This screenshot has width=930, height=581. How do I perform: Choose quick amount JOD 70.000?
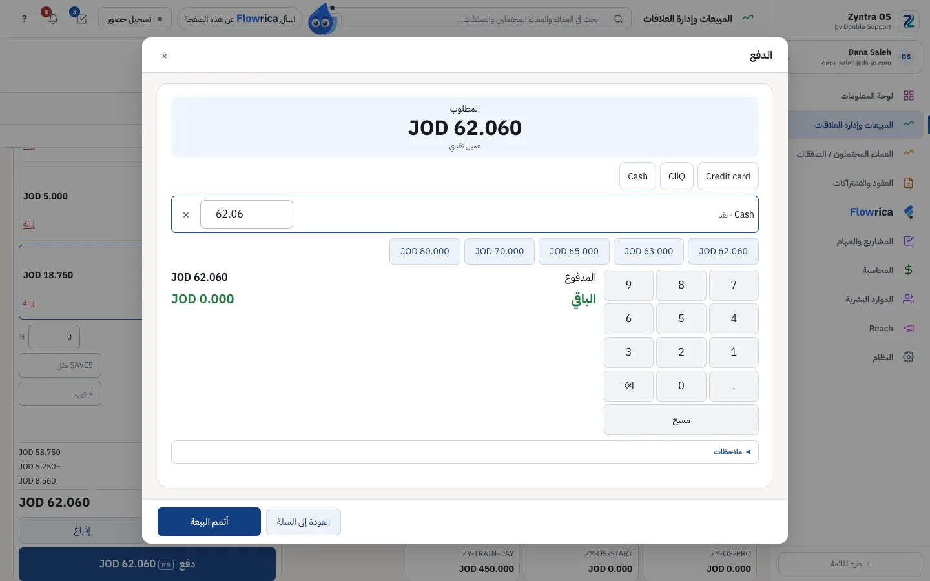pyautogui.click(x=499, y=251)
